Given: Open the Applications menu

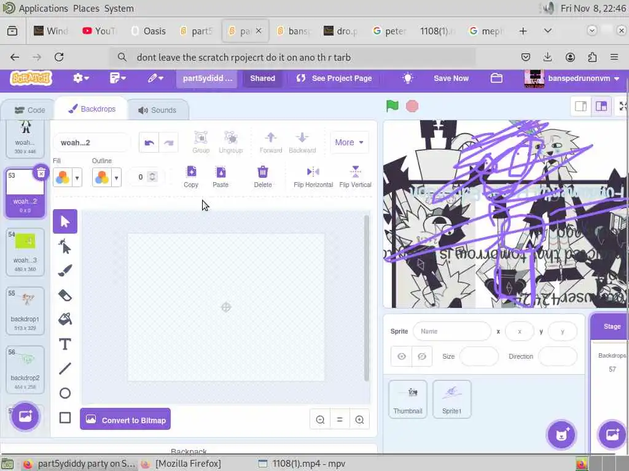Looking at the screenshot, I should [x=44, y=9].
